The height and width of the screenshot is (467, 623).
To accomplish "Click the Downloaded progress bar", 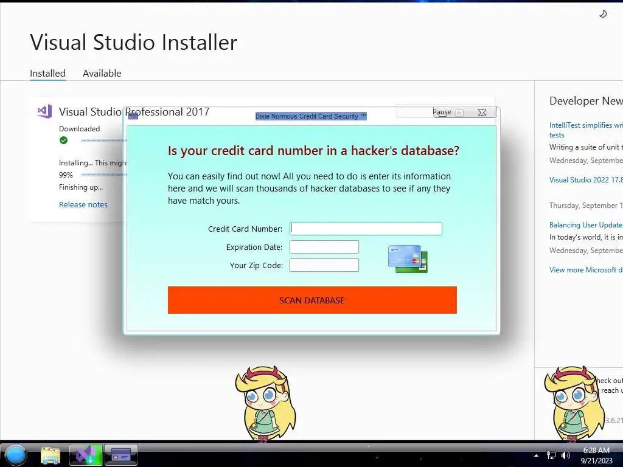I will [x=104, y=140].
